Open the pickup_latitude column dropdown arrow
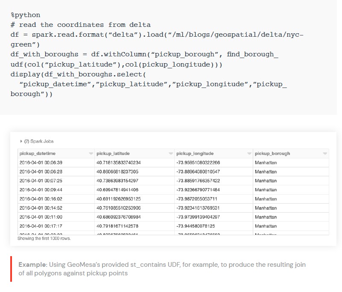The image size is (342, 292). (x=171, y=154)
